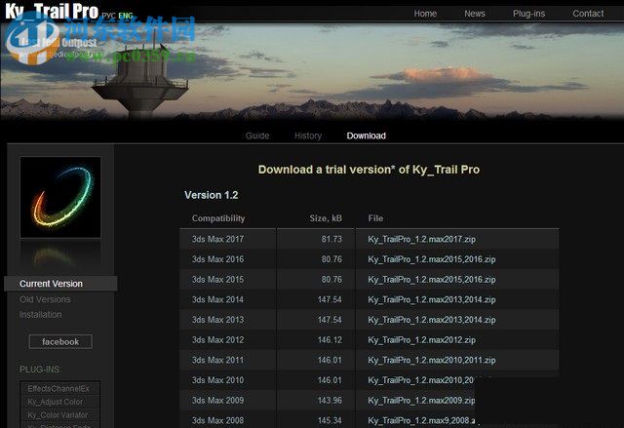Switch site language to ENG

click(x=126, y=16)
